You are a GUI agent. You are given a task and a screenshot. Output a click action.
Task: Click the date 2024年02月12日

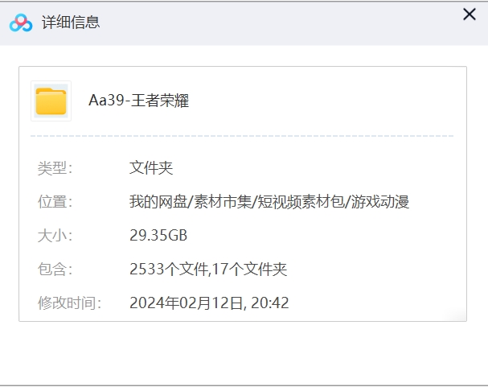pos(187,303)
